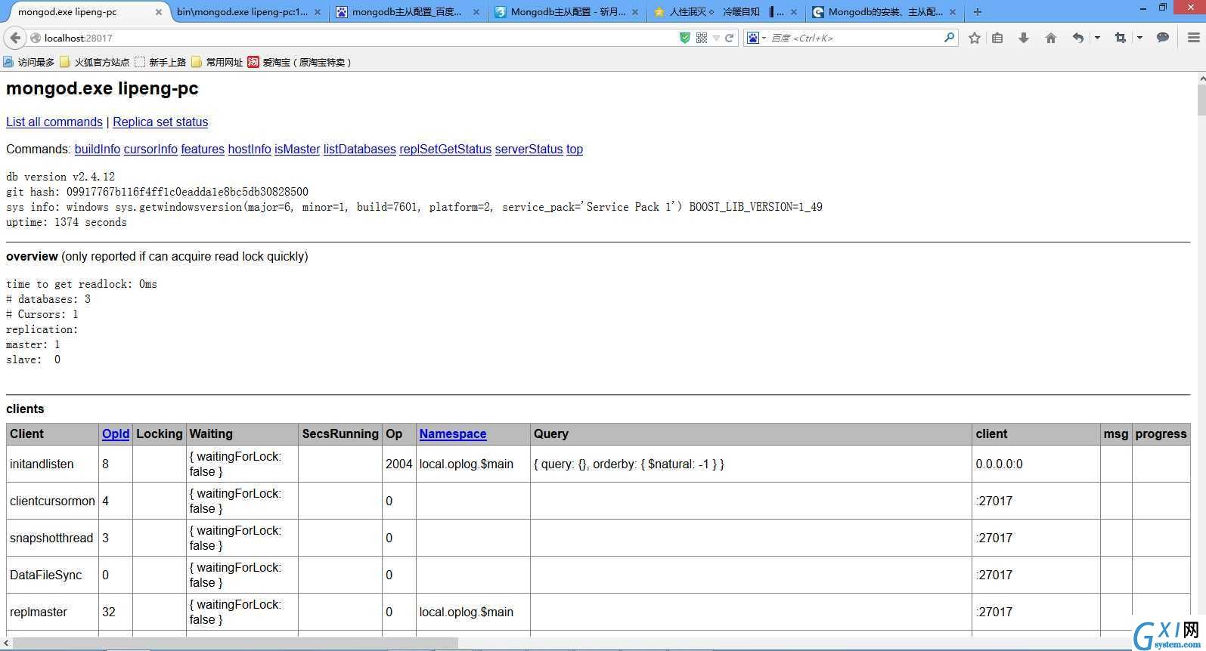Open the chat bubble icon

1163,38
